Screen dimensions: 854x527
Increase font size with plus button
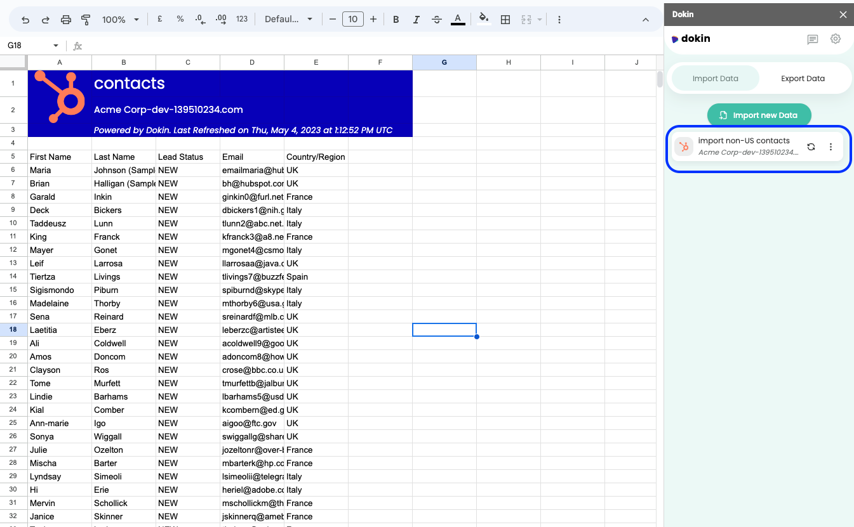pos(373,20)
